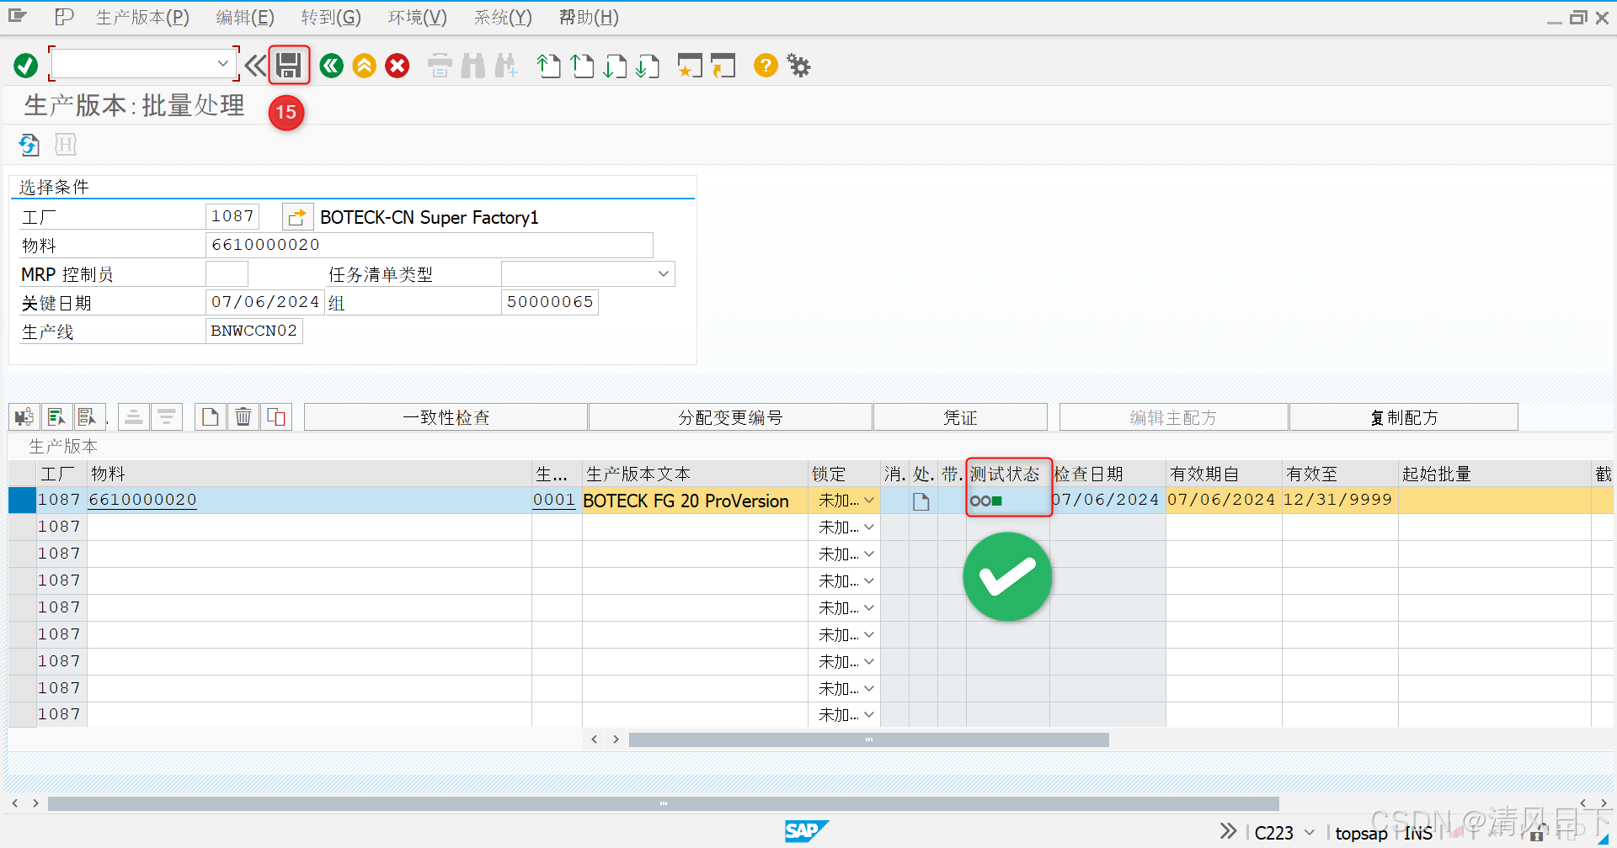Click the yellow Exit up-arrow icon
This screenshot has width=1617, height=848.
365,66
